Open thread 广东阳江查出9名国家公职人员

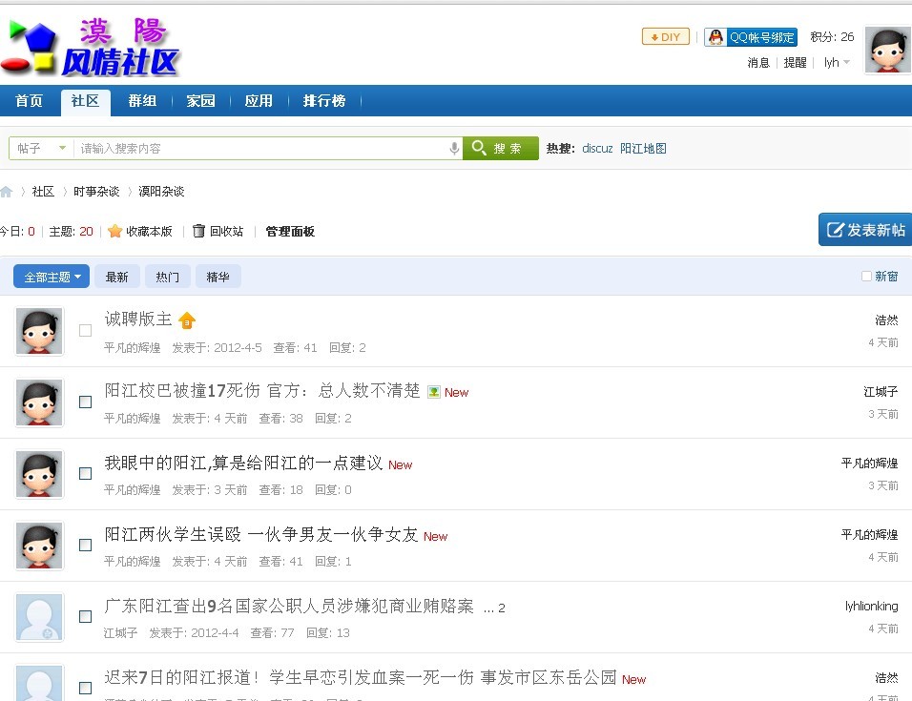289,606
